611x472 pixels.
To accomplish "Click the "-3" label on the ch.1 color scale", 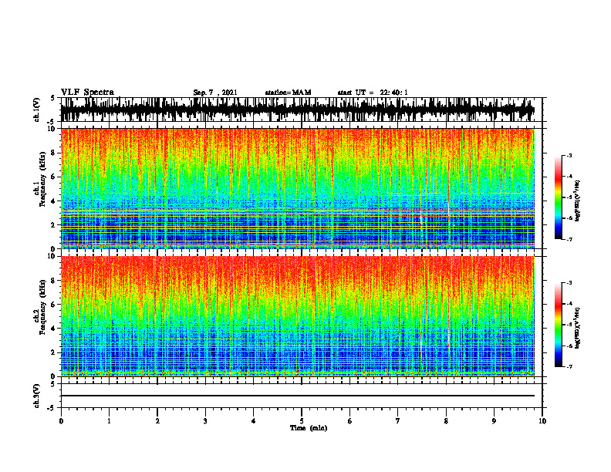I will tap(569, 155).
